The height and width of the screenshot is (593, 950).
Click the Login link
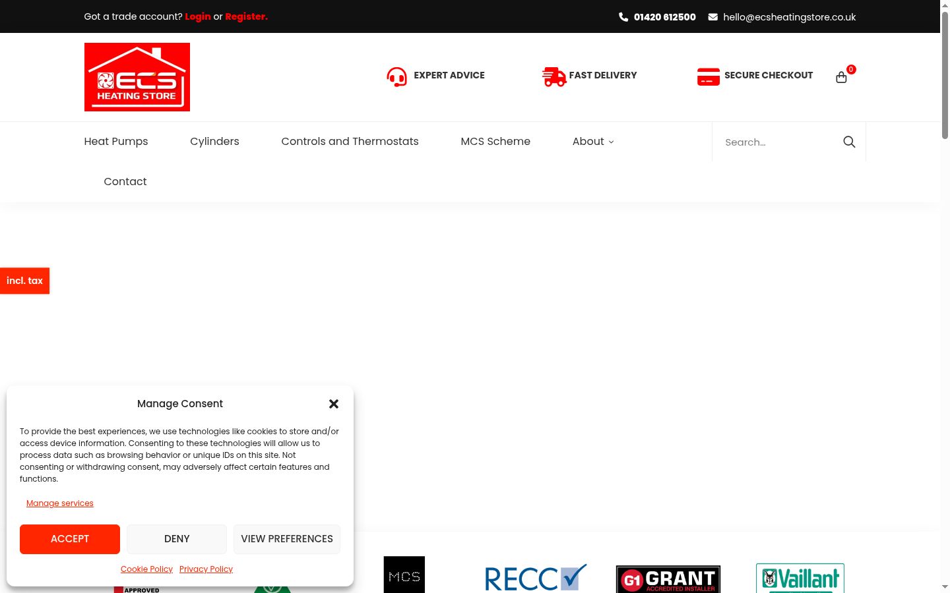click(198, 16)
